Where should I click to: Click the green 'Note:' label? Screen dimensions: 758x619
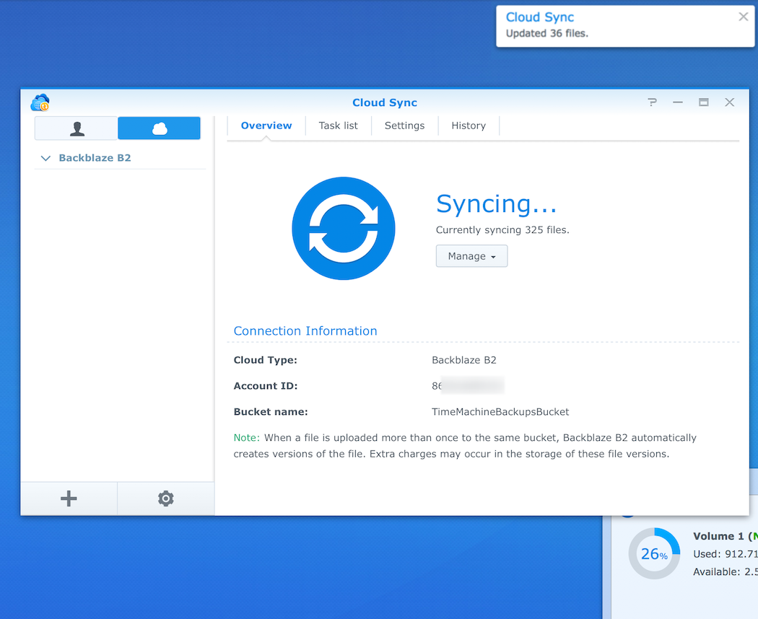pos(247,438)
